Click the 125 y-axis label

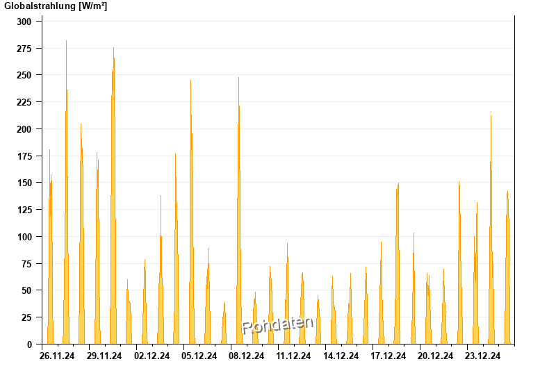24,210
